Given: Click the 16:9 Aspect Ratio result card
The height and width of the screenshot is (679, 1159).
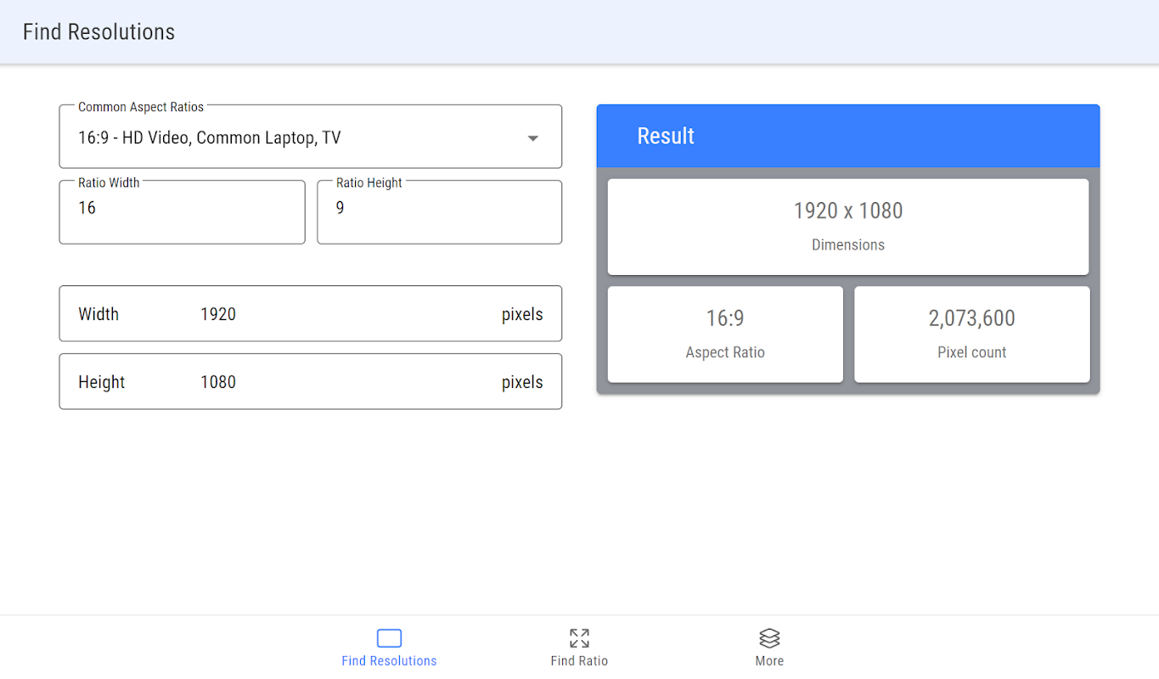Looking at the screenshot, I should tap(725, 334).
